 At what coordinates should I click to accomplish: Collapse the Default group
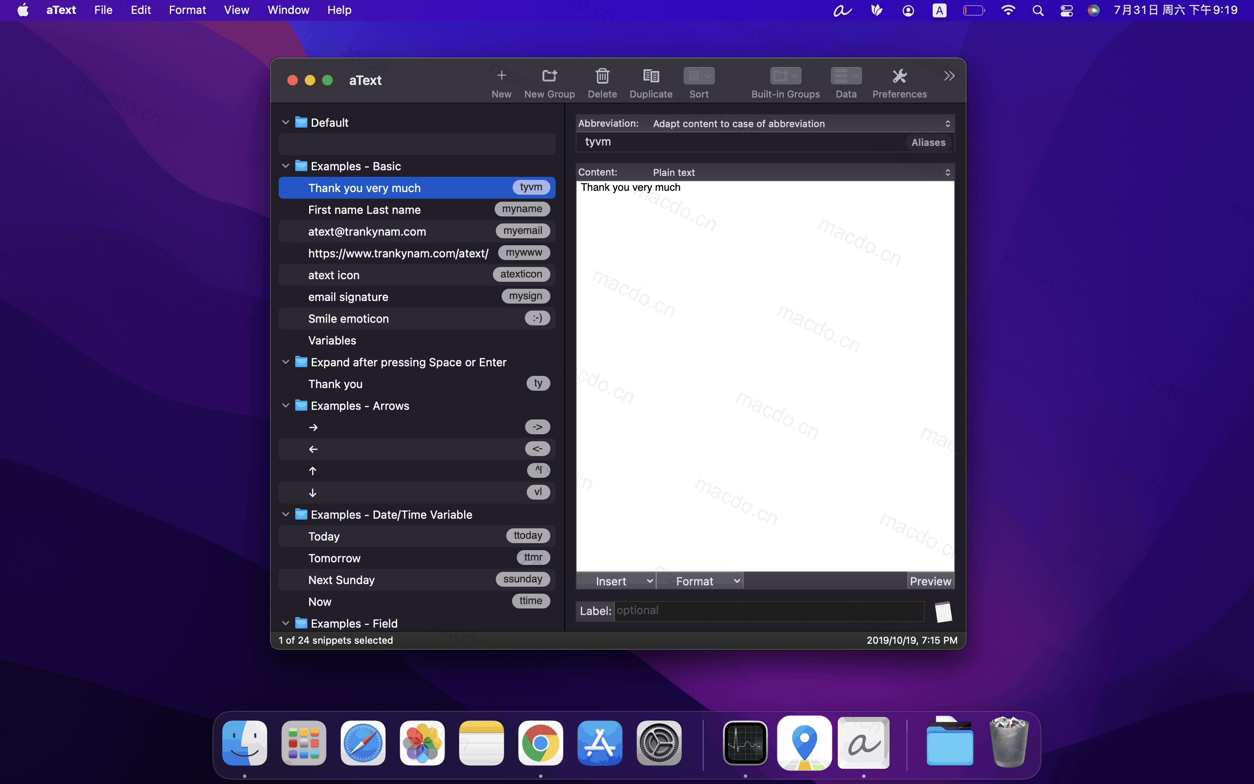point(286,122)
